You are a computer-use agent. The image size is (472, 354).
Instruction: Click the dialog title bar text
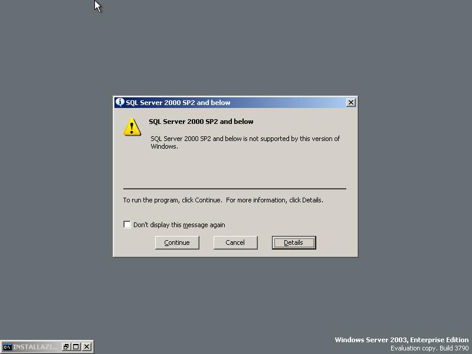pos(178,103)
